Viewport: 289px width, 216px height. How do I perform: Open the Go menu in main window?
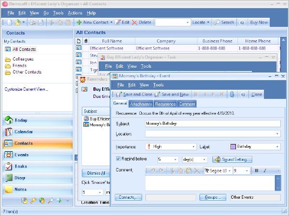coord(46,13)
